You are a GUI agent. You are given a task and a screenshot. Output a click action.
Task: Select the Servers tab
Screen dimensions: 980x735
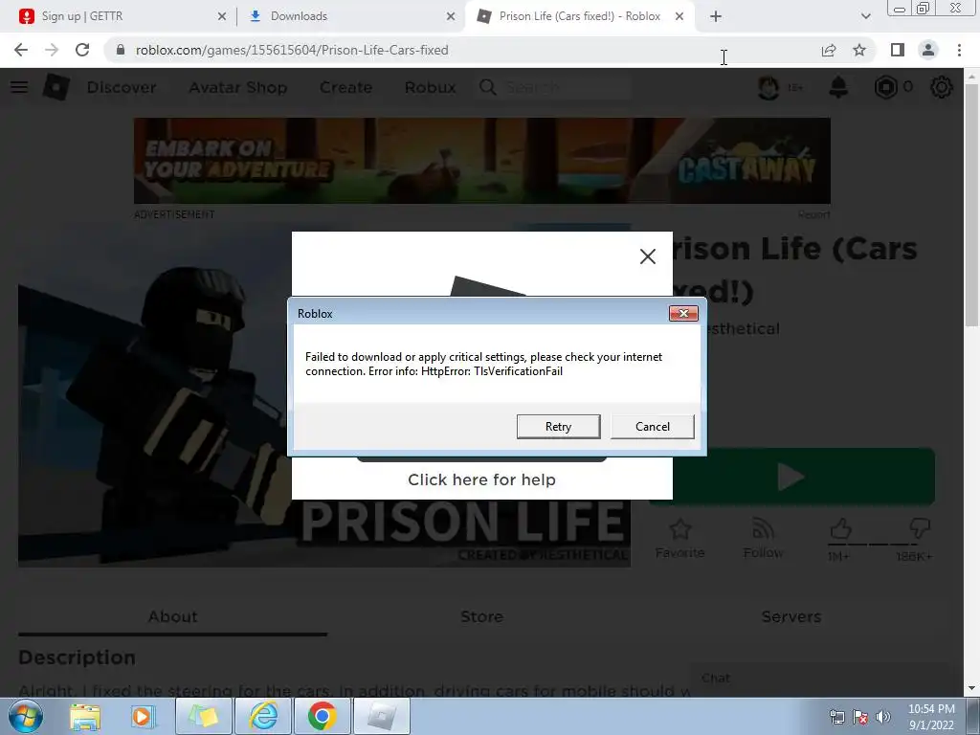(x=791, y=617)
